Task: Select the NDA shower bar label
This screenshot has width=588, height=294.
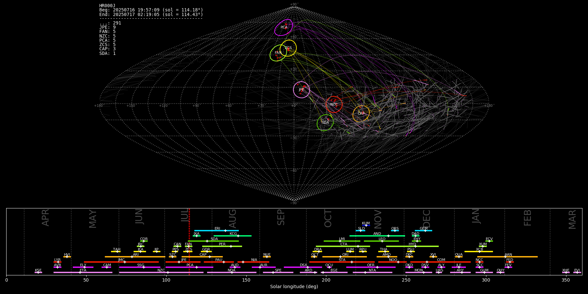Action: 232,270
